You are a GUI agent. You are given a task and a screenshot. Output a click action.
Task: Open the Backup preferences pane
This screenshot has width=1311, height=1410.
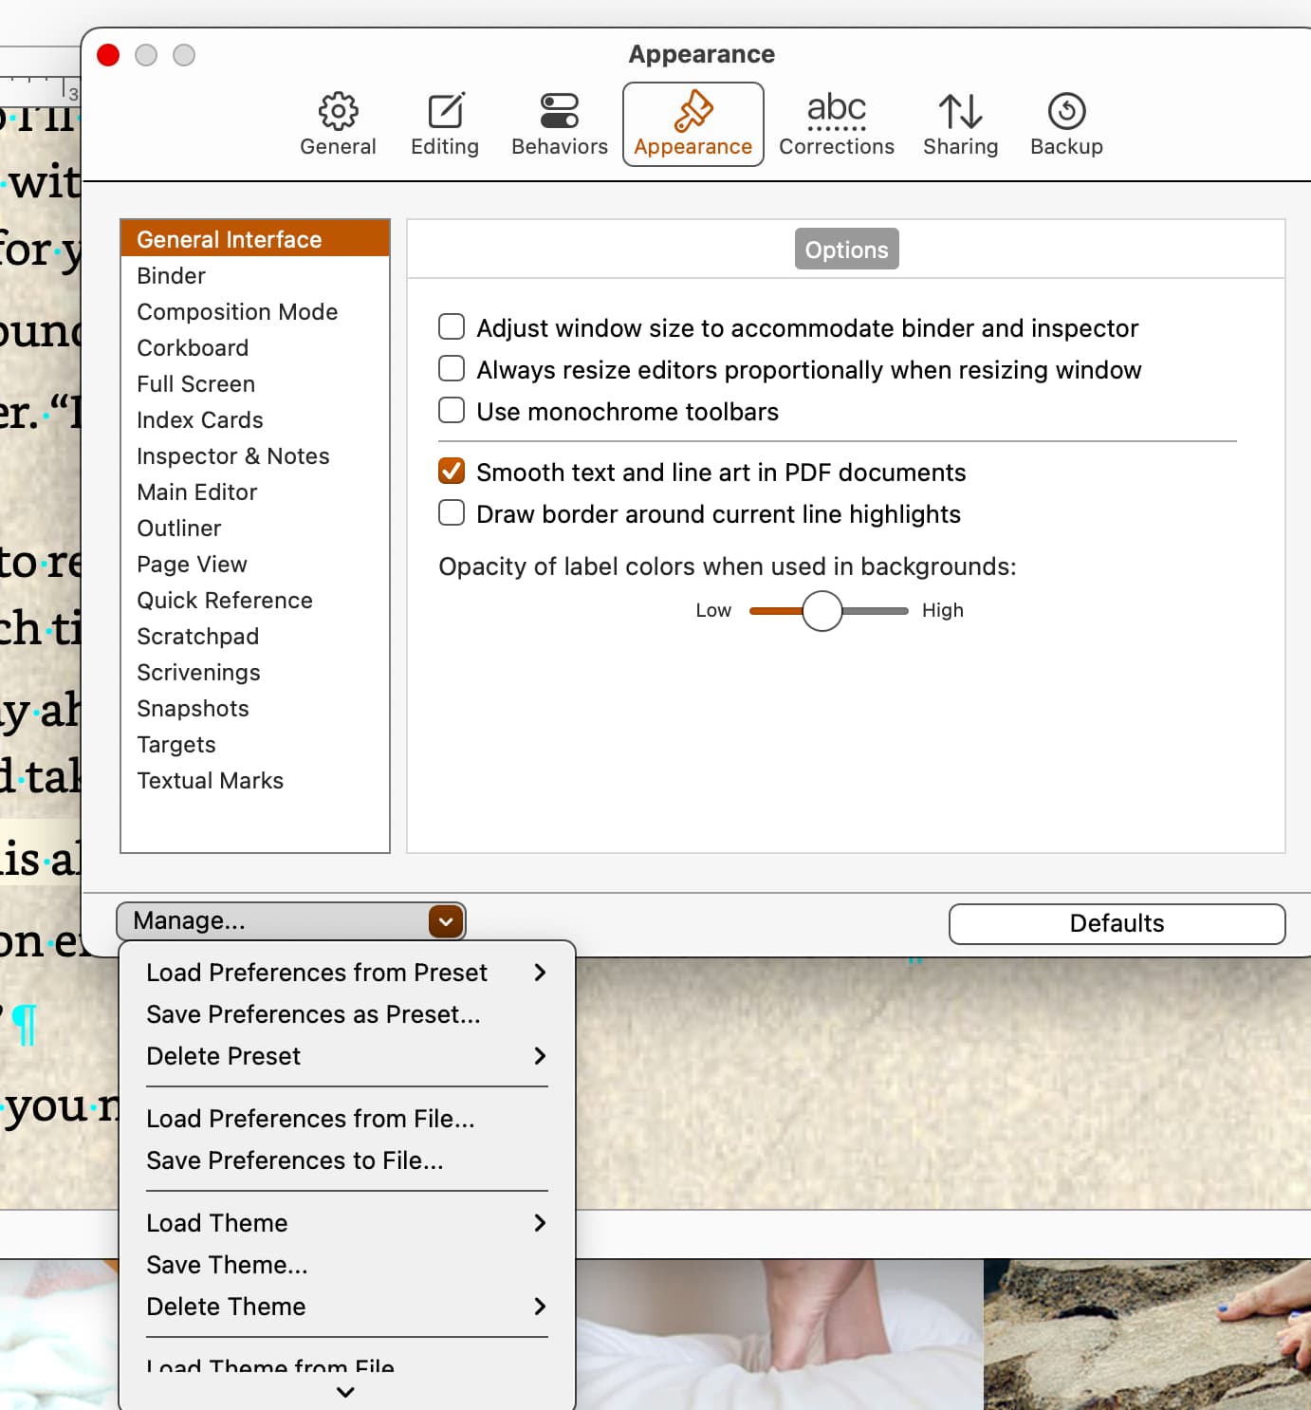pos(1065,123)
